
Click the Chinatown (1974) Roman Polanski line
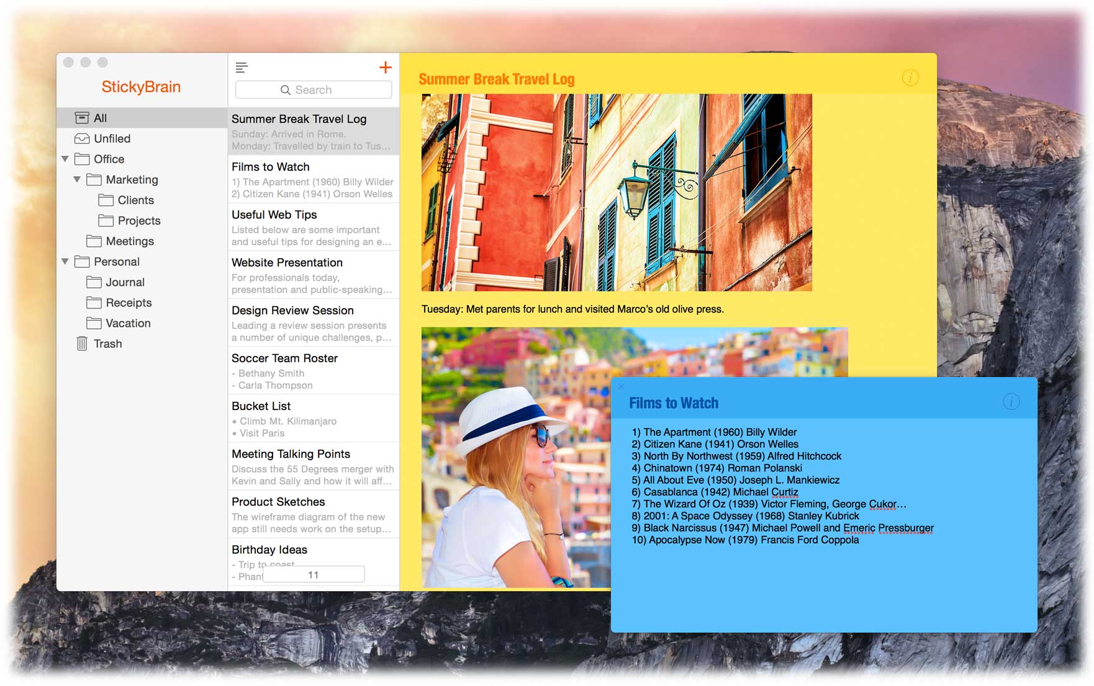pos(717,468)
